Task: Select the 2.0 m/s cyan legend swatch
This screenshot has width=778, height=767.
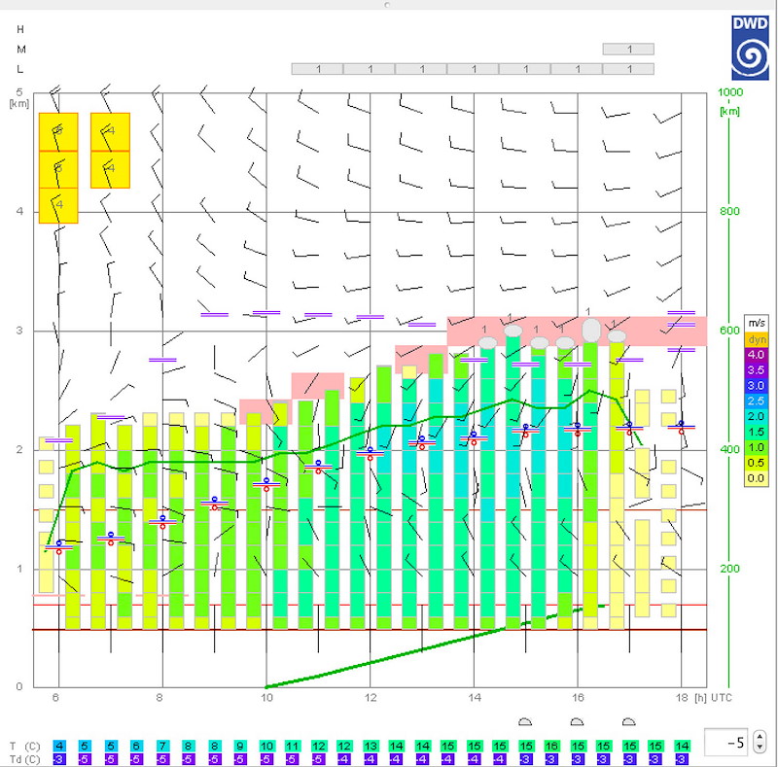Action: pyautogui.click(x=757, y=416)
